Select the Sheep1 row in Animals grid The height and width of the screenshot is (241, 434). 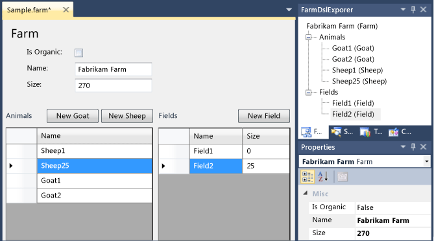coord(94,151)
